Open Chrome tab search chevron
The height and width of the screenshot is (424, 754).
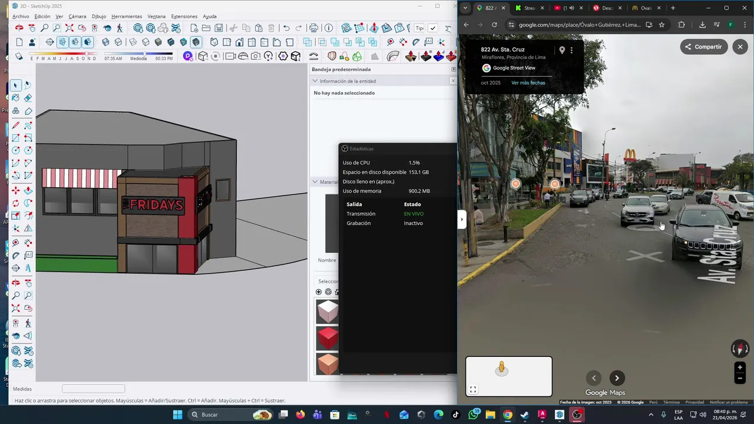pyautogui.click(x=465, y=8)
